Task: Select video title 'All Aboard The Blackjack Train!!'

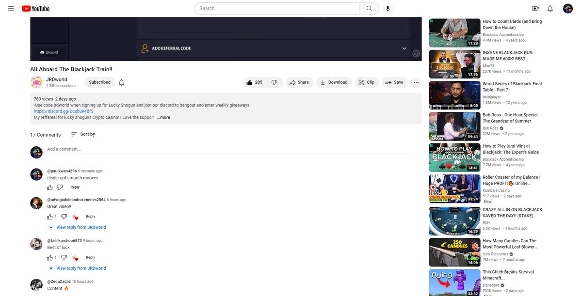Action: [x=71, y=69]
